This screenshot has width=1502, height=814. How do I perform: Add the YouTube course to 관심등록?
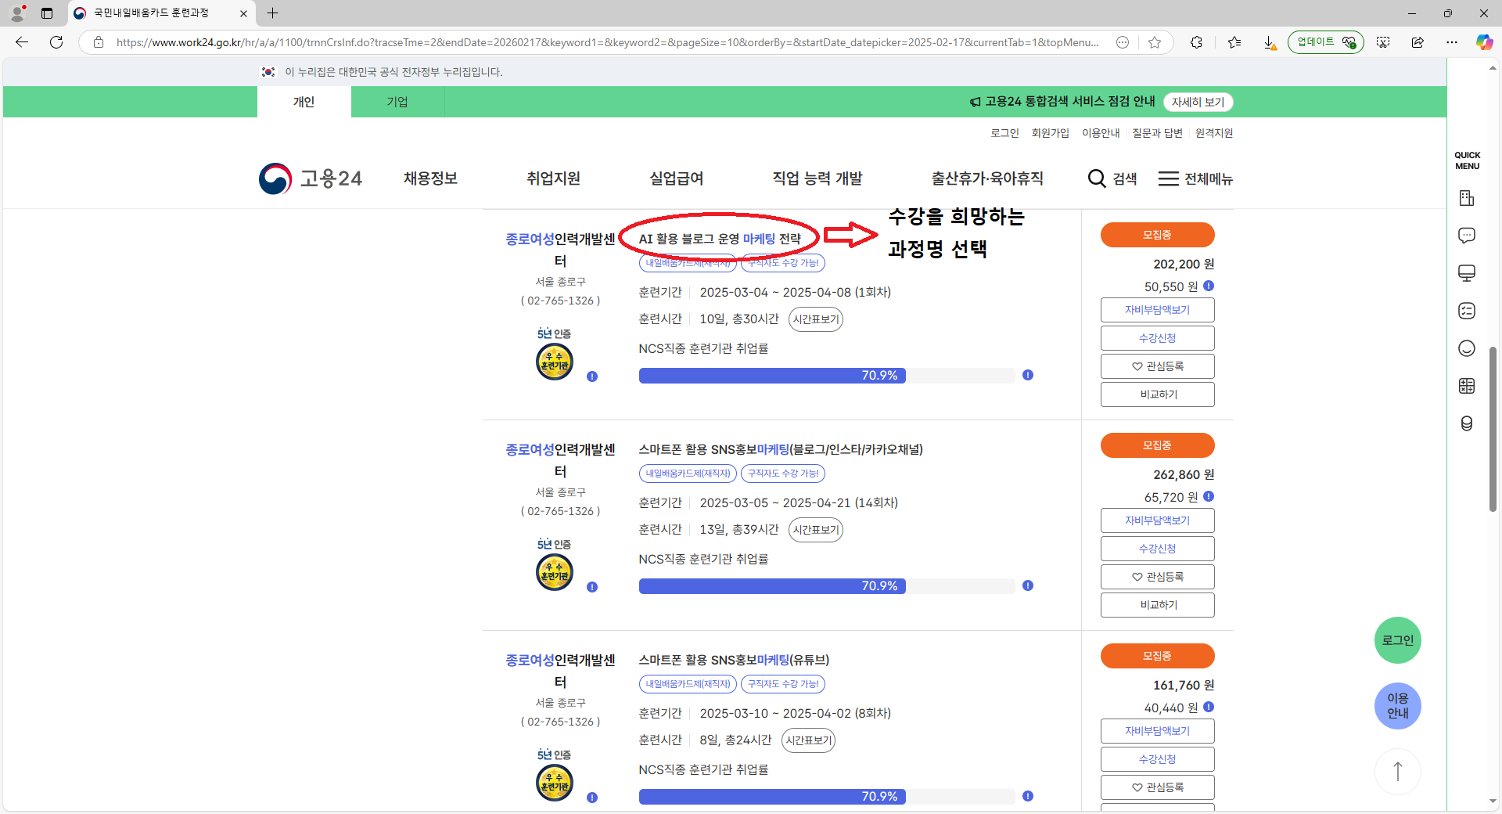tap(1157, 787)
